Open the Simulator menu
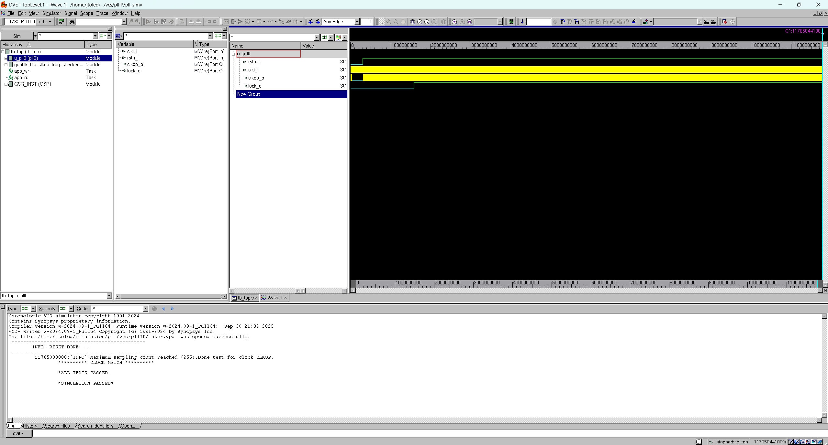 coord(51,13)
